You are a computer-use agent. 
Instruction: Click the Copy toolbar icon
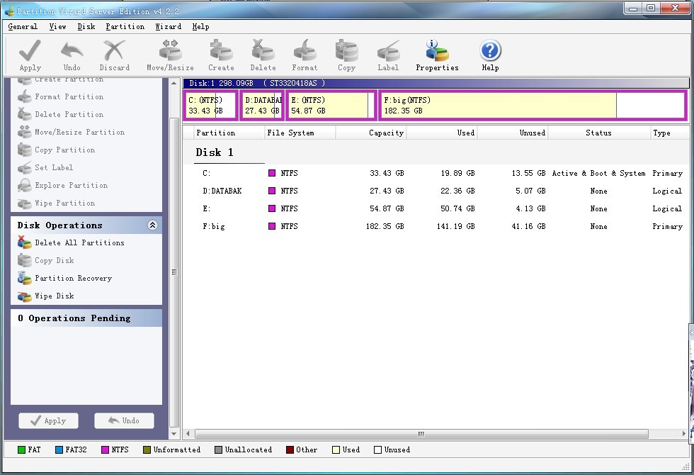346,55
